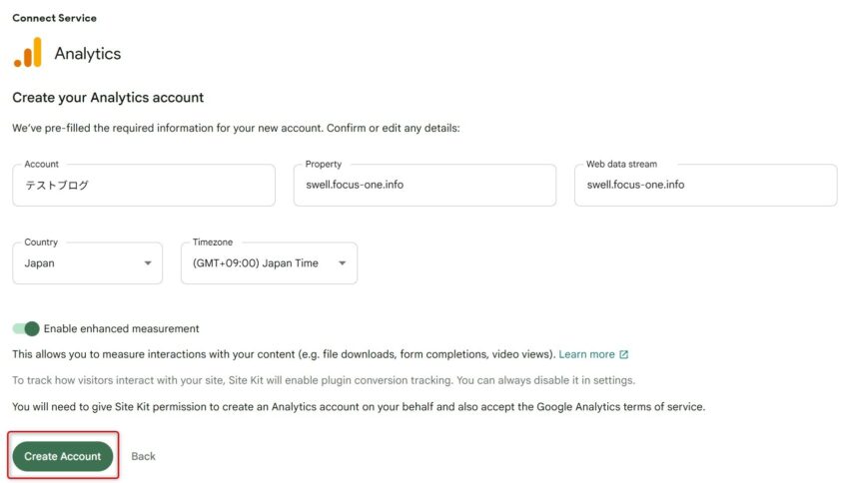Click the "Enable enhanced measurement" label text
Image resolution: width=843 pixels, height=483 pixels.
[x=121, y=328]
